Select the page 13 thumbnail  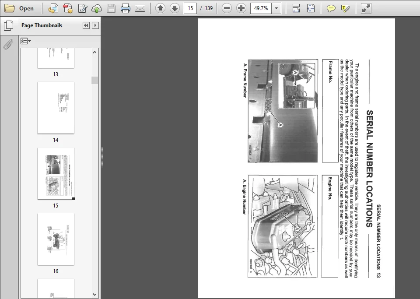56,58
